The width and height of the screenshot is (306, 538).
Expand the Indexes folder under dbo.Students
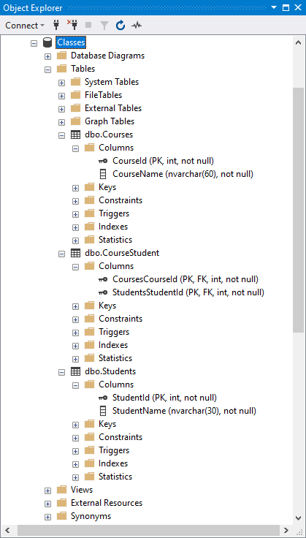(x=76, y=464)
